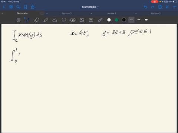178x133 pixels.
Task: Close the Lecture 1 tab
Action: (x=92, y=13)
